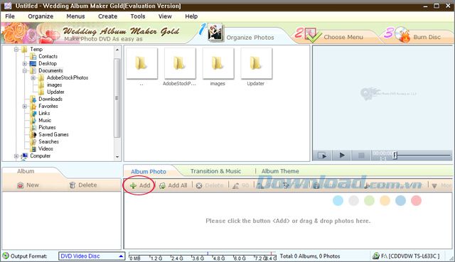Click the 'F:\ [CDDVDW TS-L633C]' drive text
455x262 pixels.
point(410,256)
